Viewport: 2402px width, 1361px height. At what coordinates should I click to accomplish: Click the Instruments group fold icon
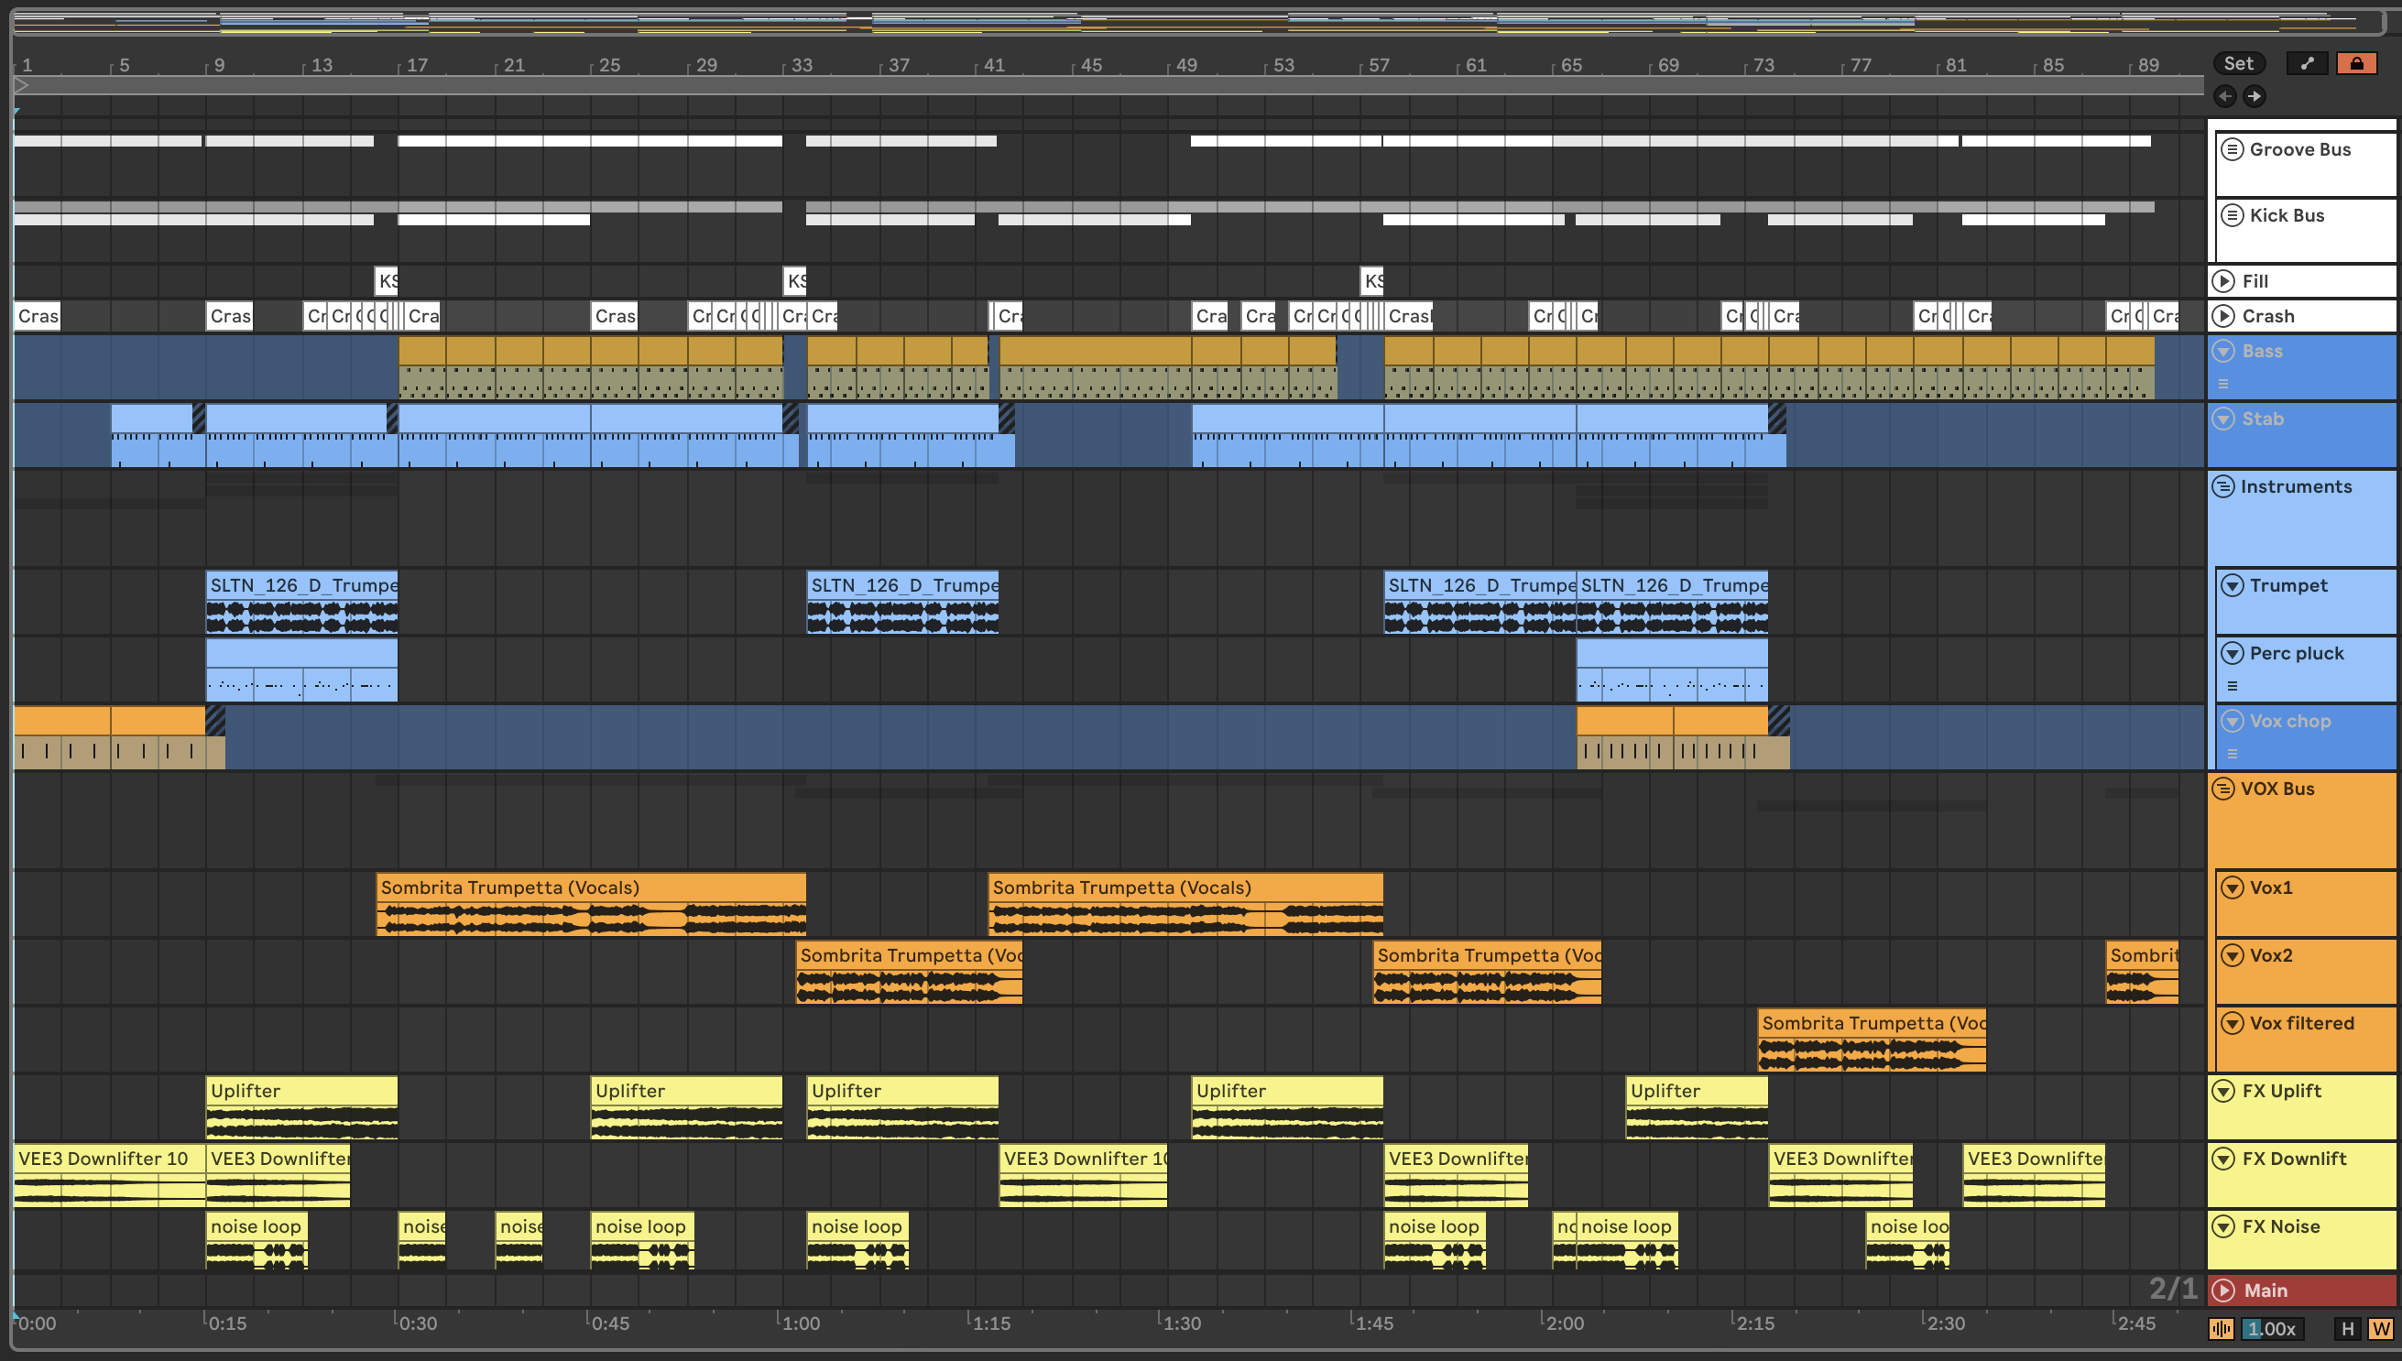(x=2223, y=487)
